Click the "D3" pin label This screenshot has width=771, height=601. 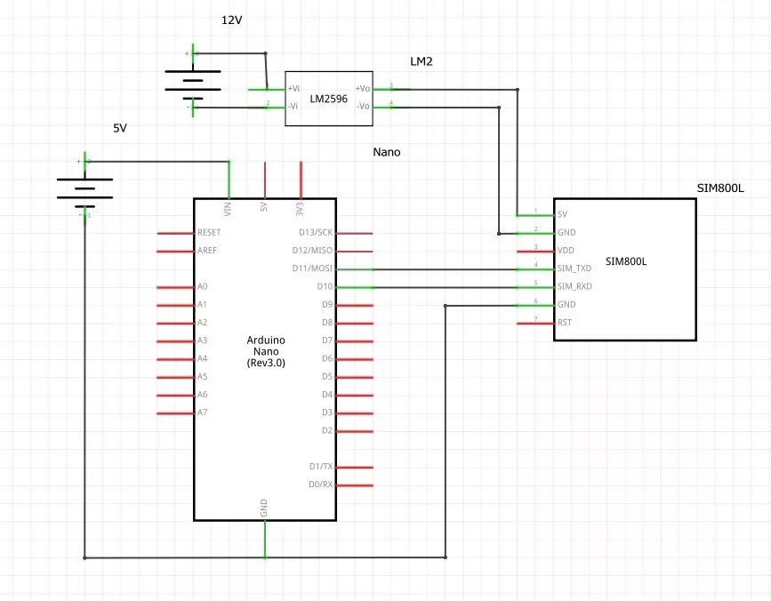(x=327, y=413)
